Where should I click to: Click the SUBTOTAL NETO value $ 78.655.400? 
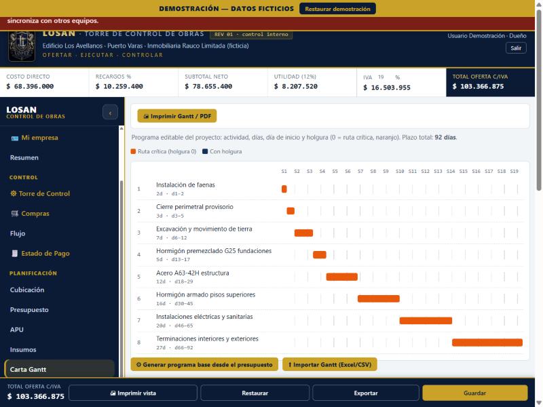point(208,87)
